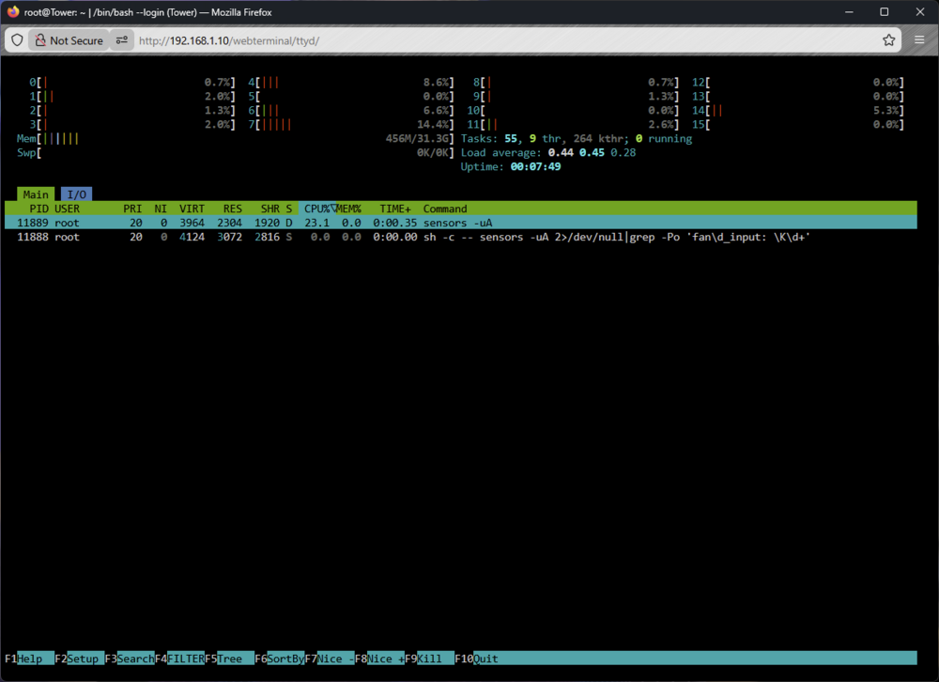The image size is (939, 682).
Task: Click F8 Nice + button
Action: (379, 658)
